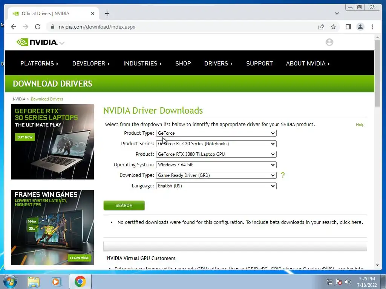386x289 pixels.
Task: Click the network tray icon
Action: pos(329,282)
